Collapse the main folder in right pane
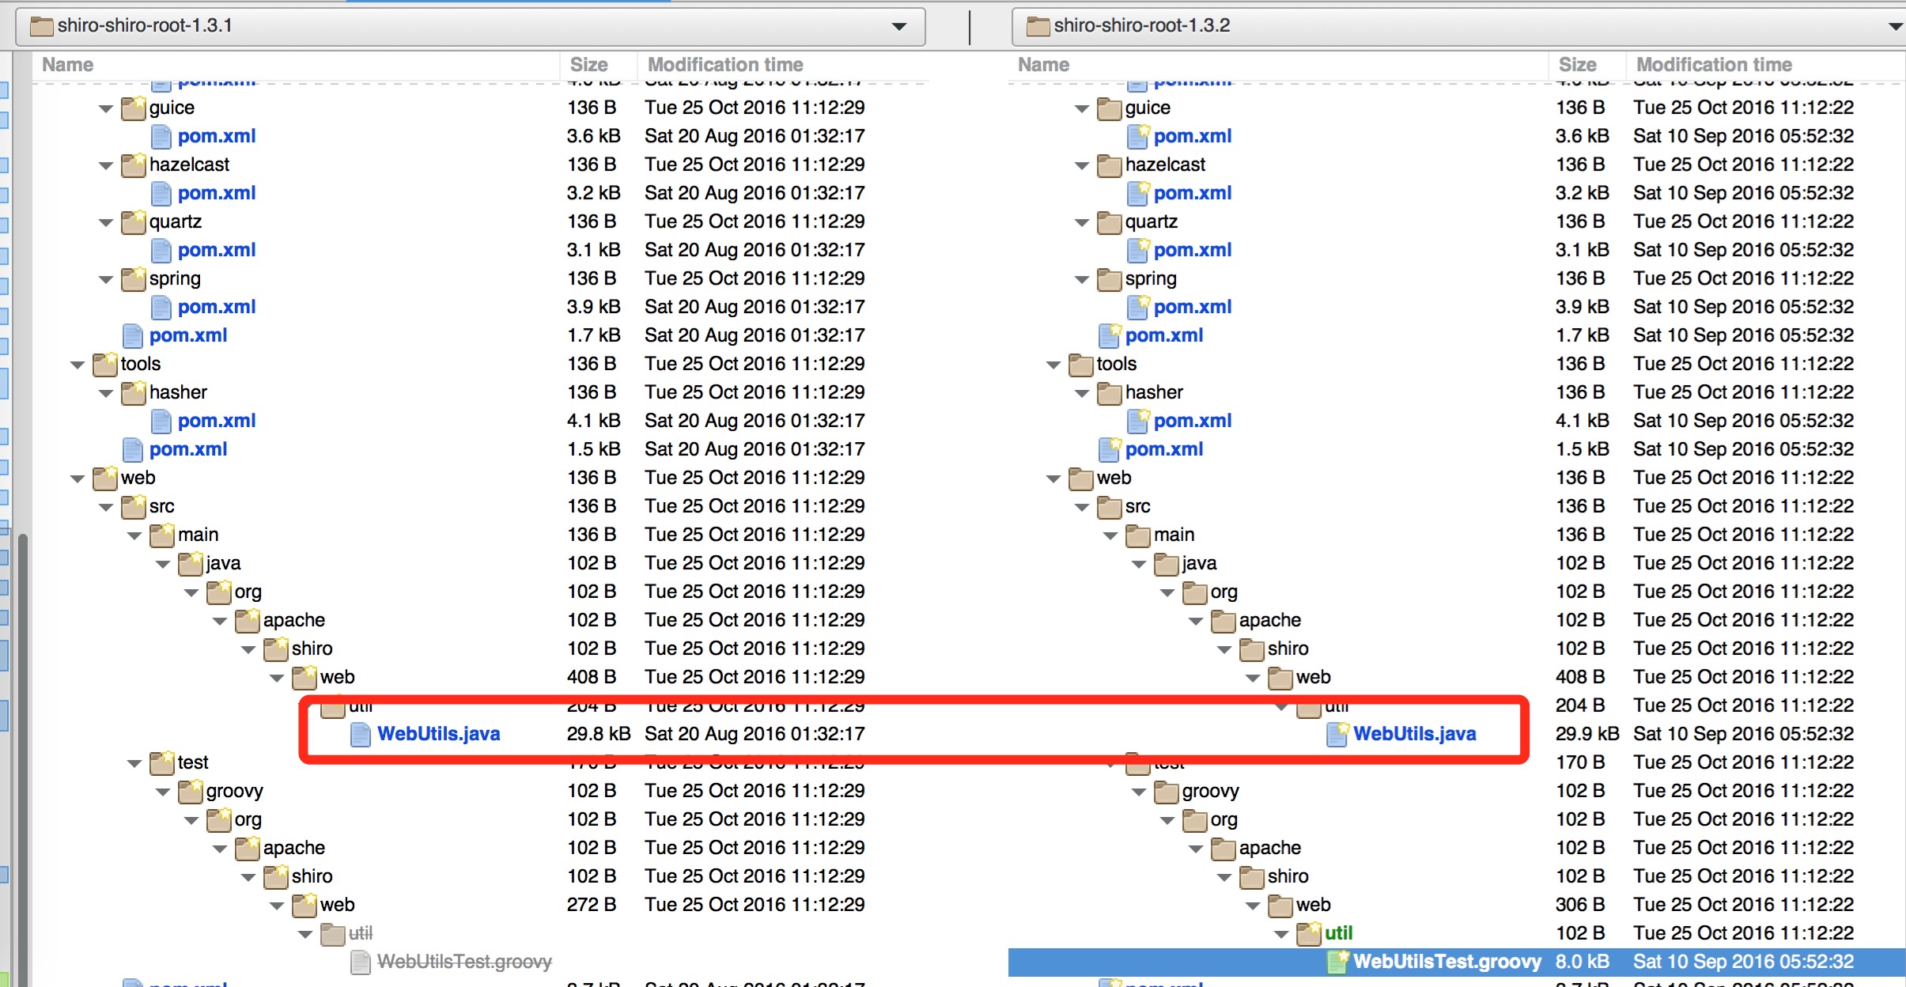Screen dimensions: 1906x987 1110,535
